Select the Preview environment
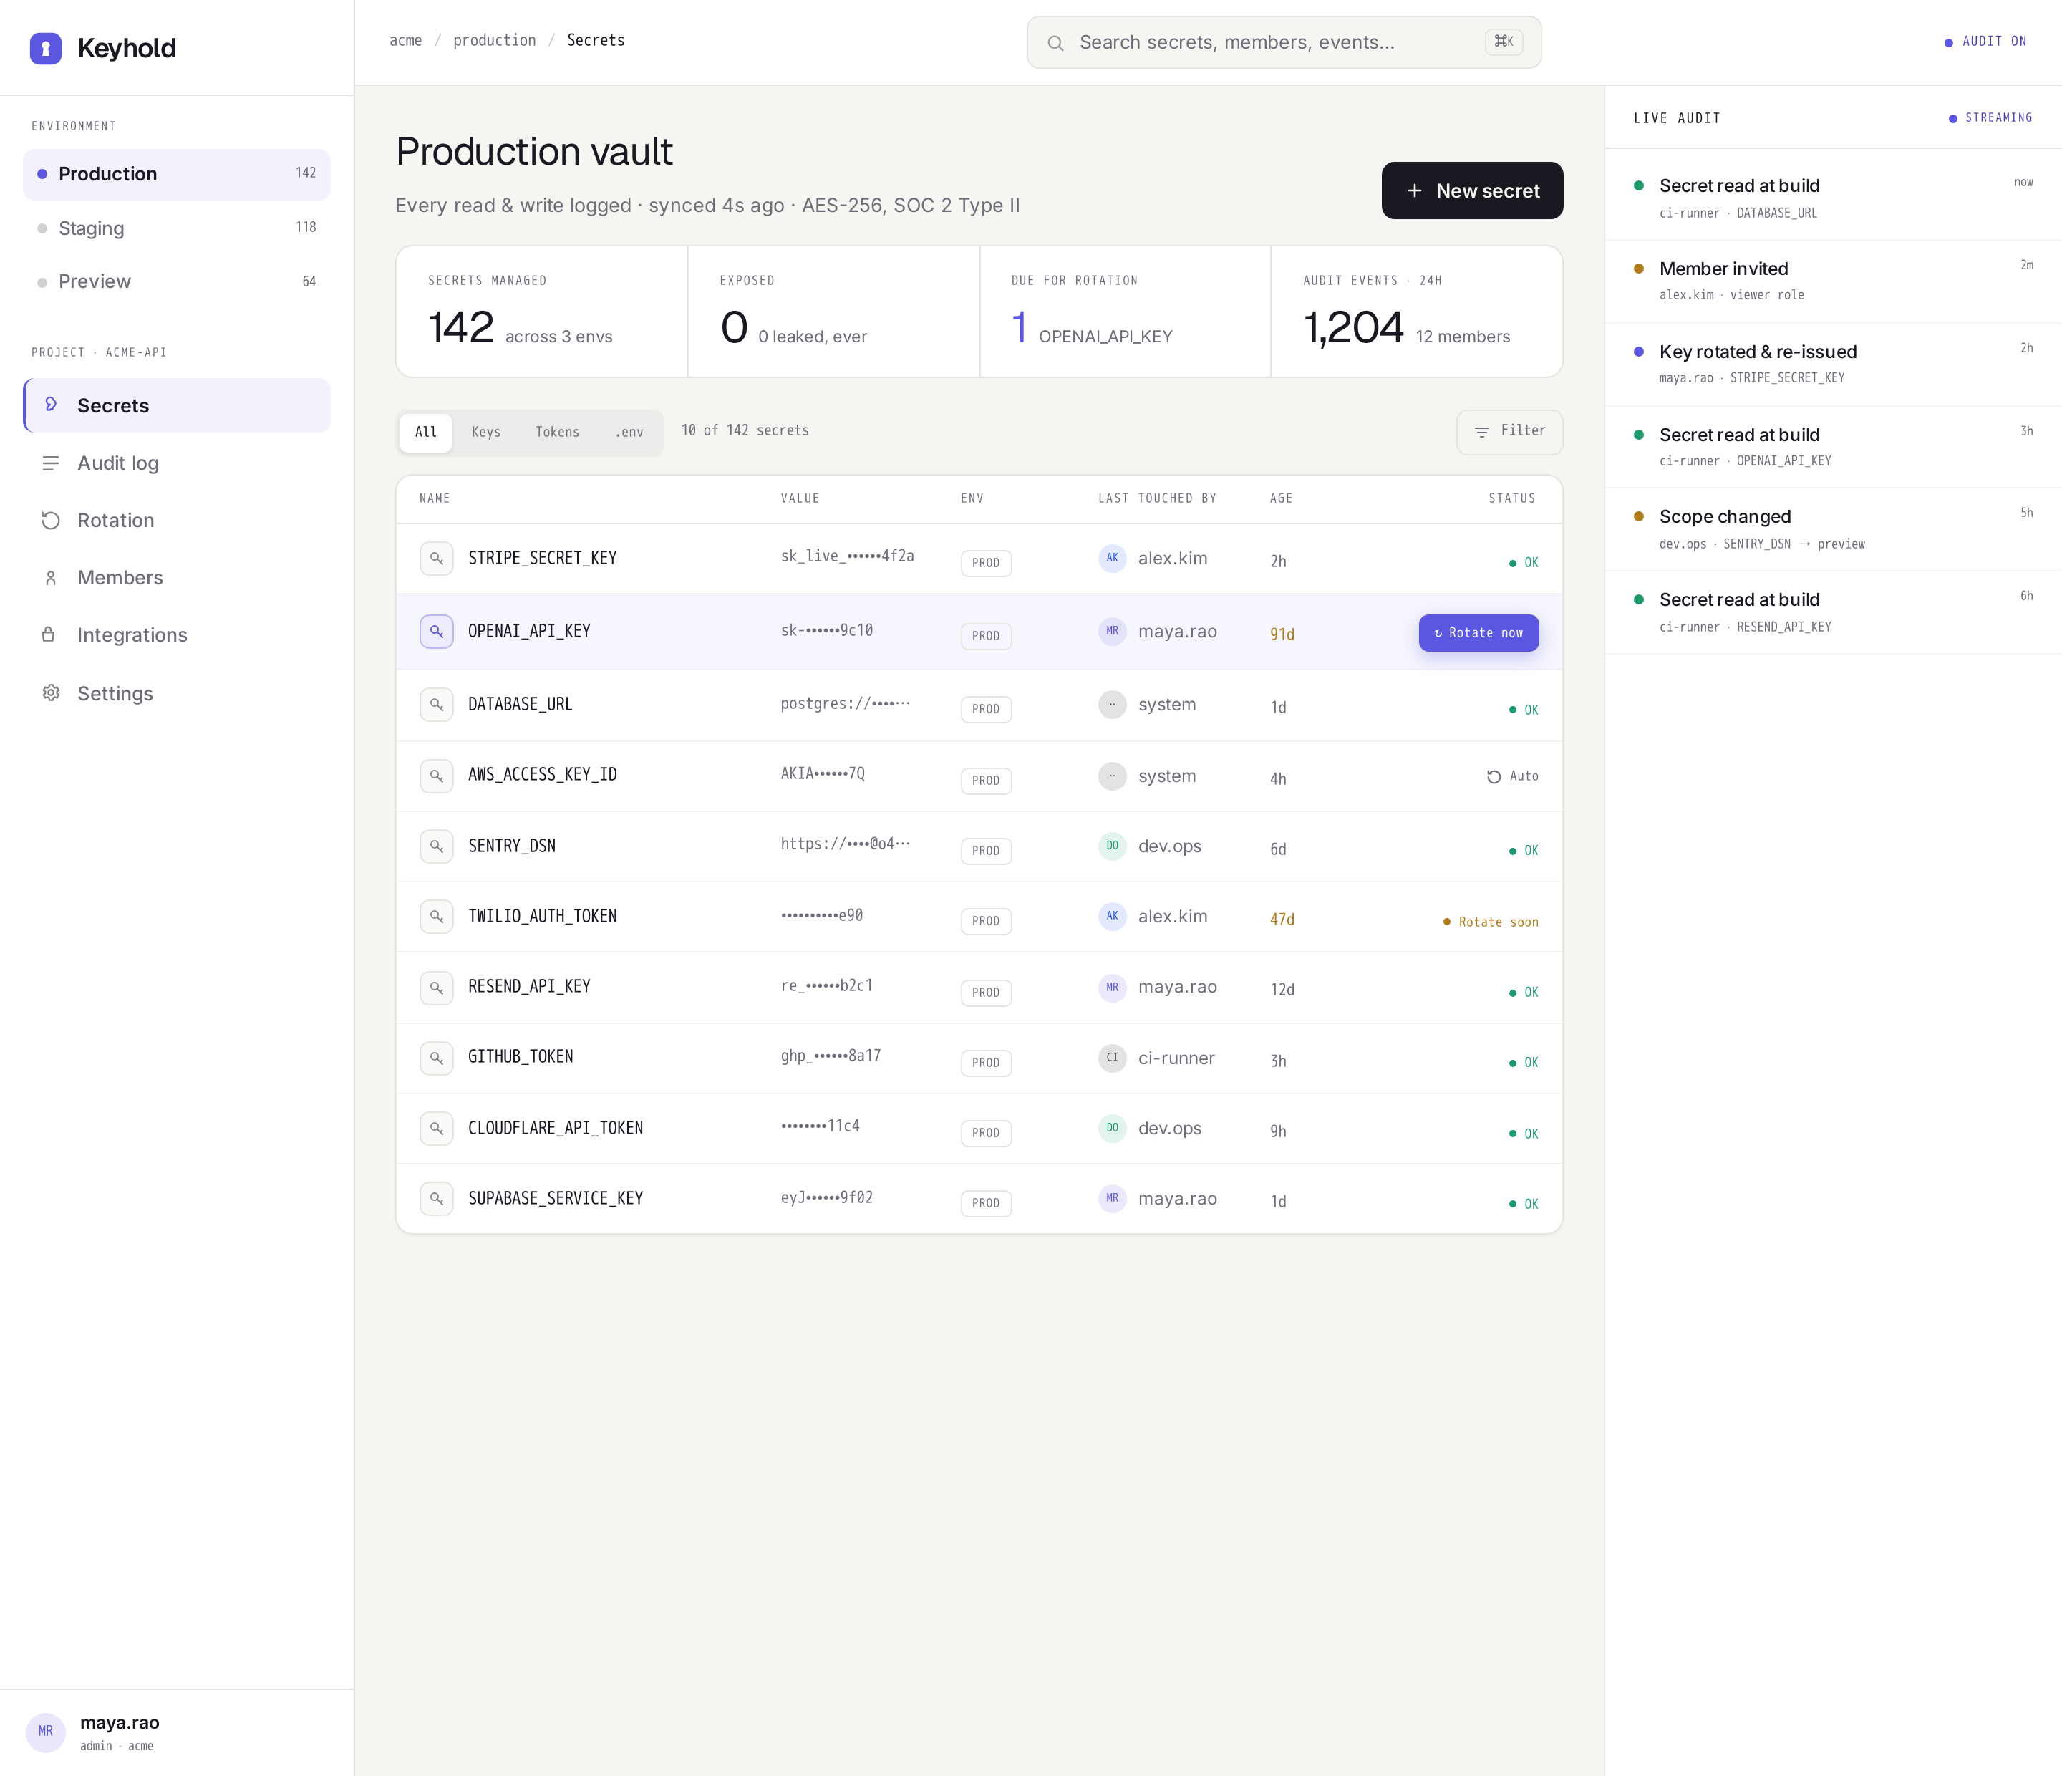This screenshot has width=2062, height=1776. click(176, 281)
